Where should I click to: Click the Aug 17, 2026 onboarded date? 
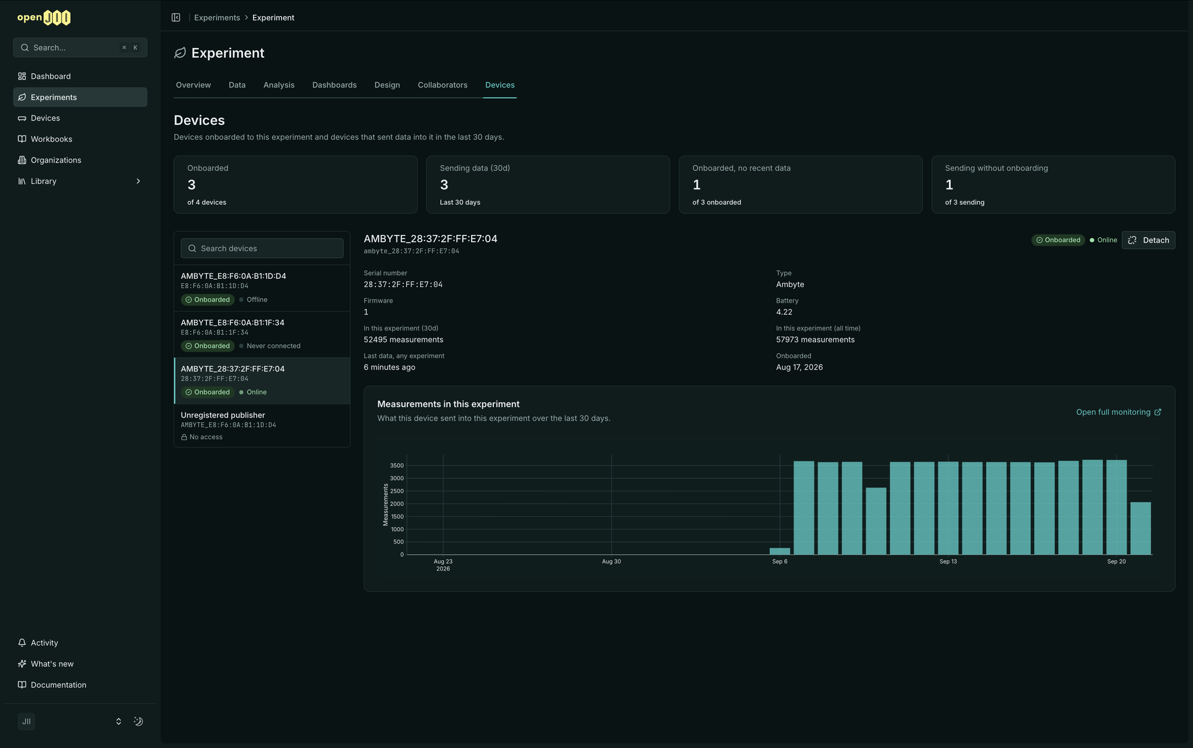click(799, 368)
